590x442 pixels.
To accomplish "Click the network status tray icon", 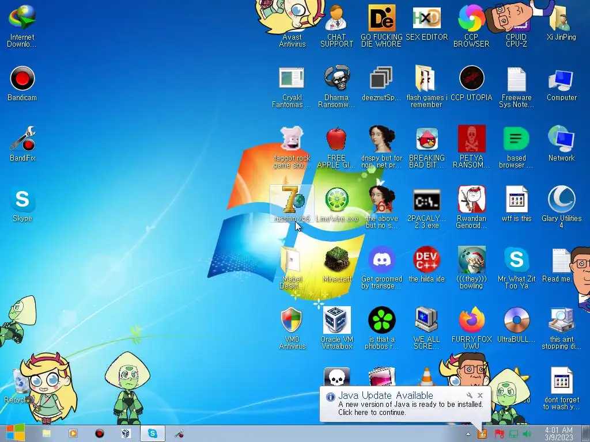I will pyautogui.click(x=513, y=435).
